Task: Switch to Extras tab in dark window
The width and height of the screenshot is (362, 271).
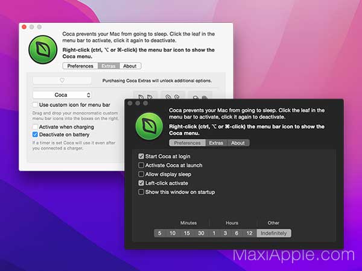Action: click(216, 143)
